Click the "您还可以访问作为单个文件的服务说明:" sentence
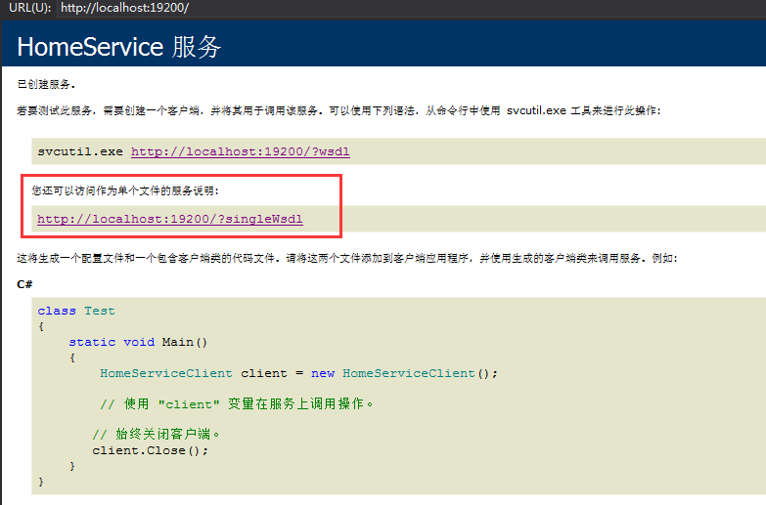The width and height of the screenshot is (766, 505). [125, 190]
